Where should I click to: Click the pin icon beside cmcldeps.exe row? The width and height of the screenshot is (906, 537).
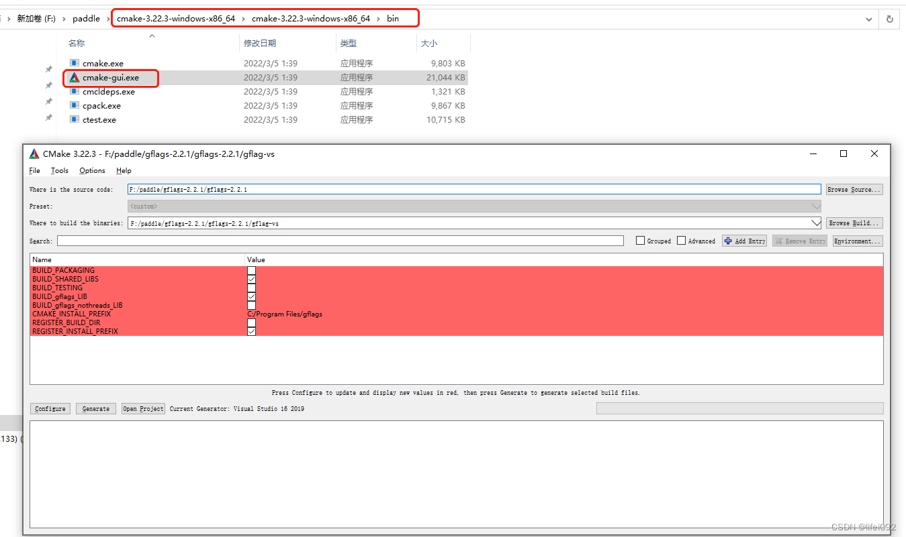(x=48, y=101)
